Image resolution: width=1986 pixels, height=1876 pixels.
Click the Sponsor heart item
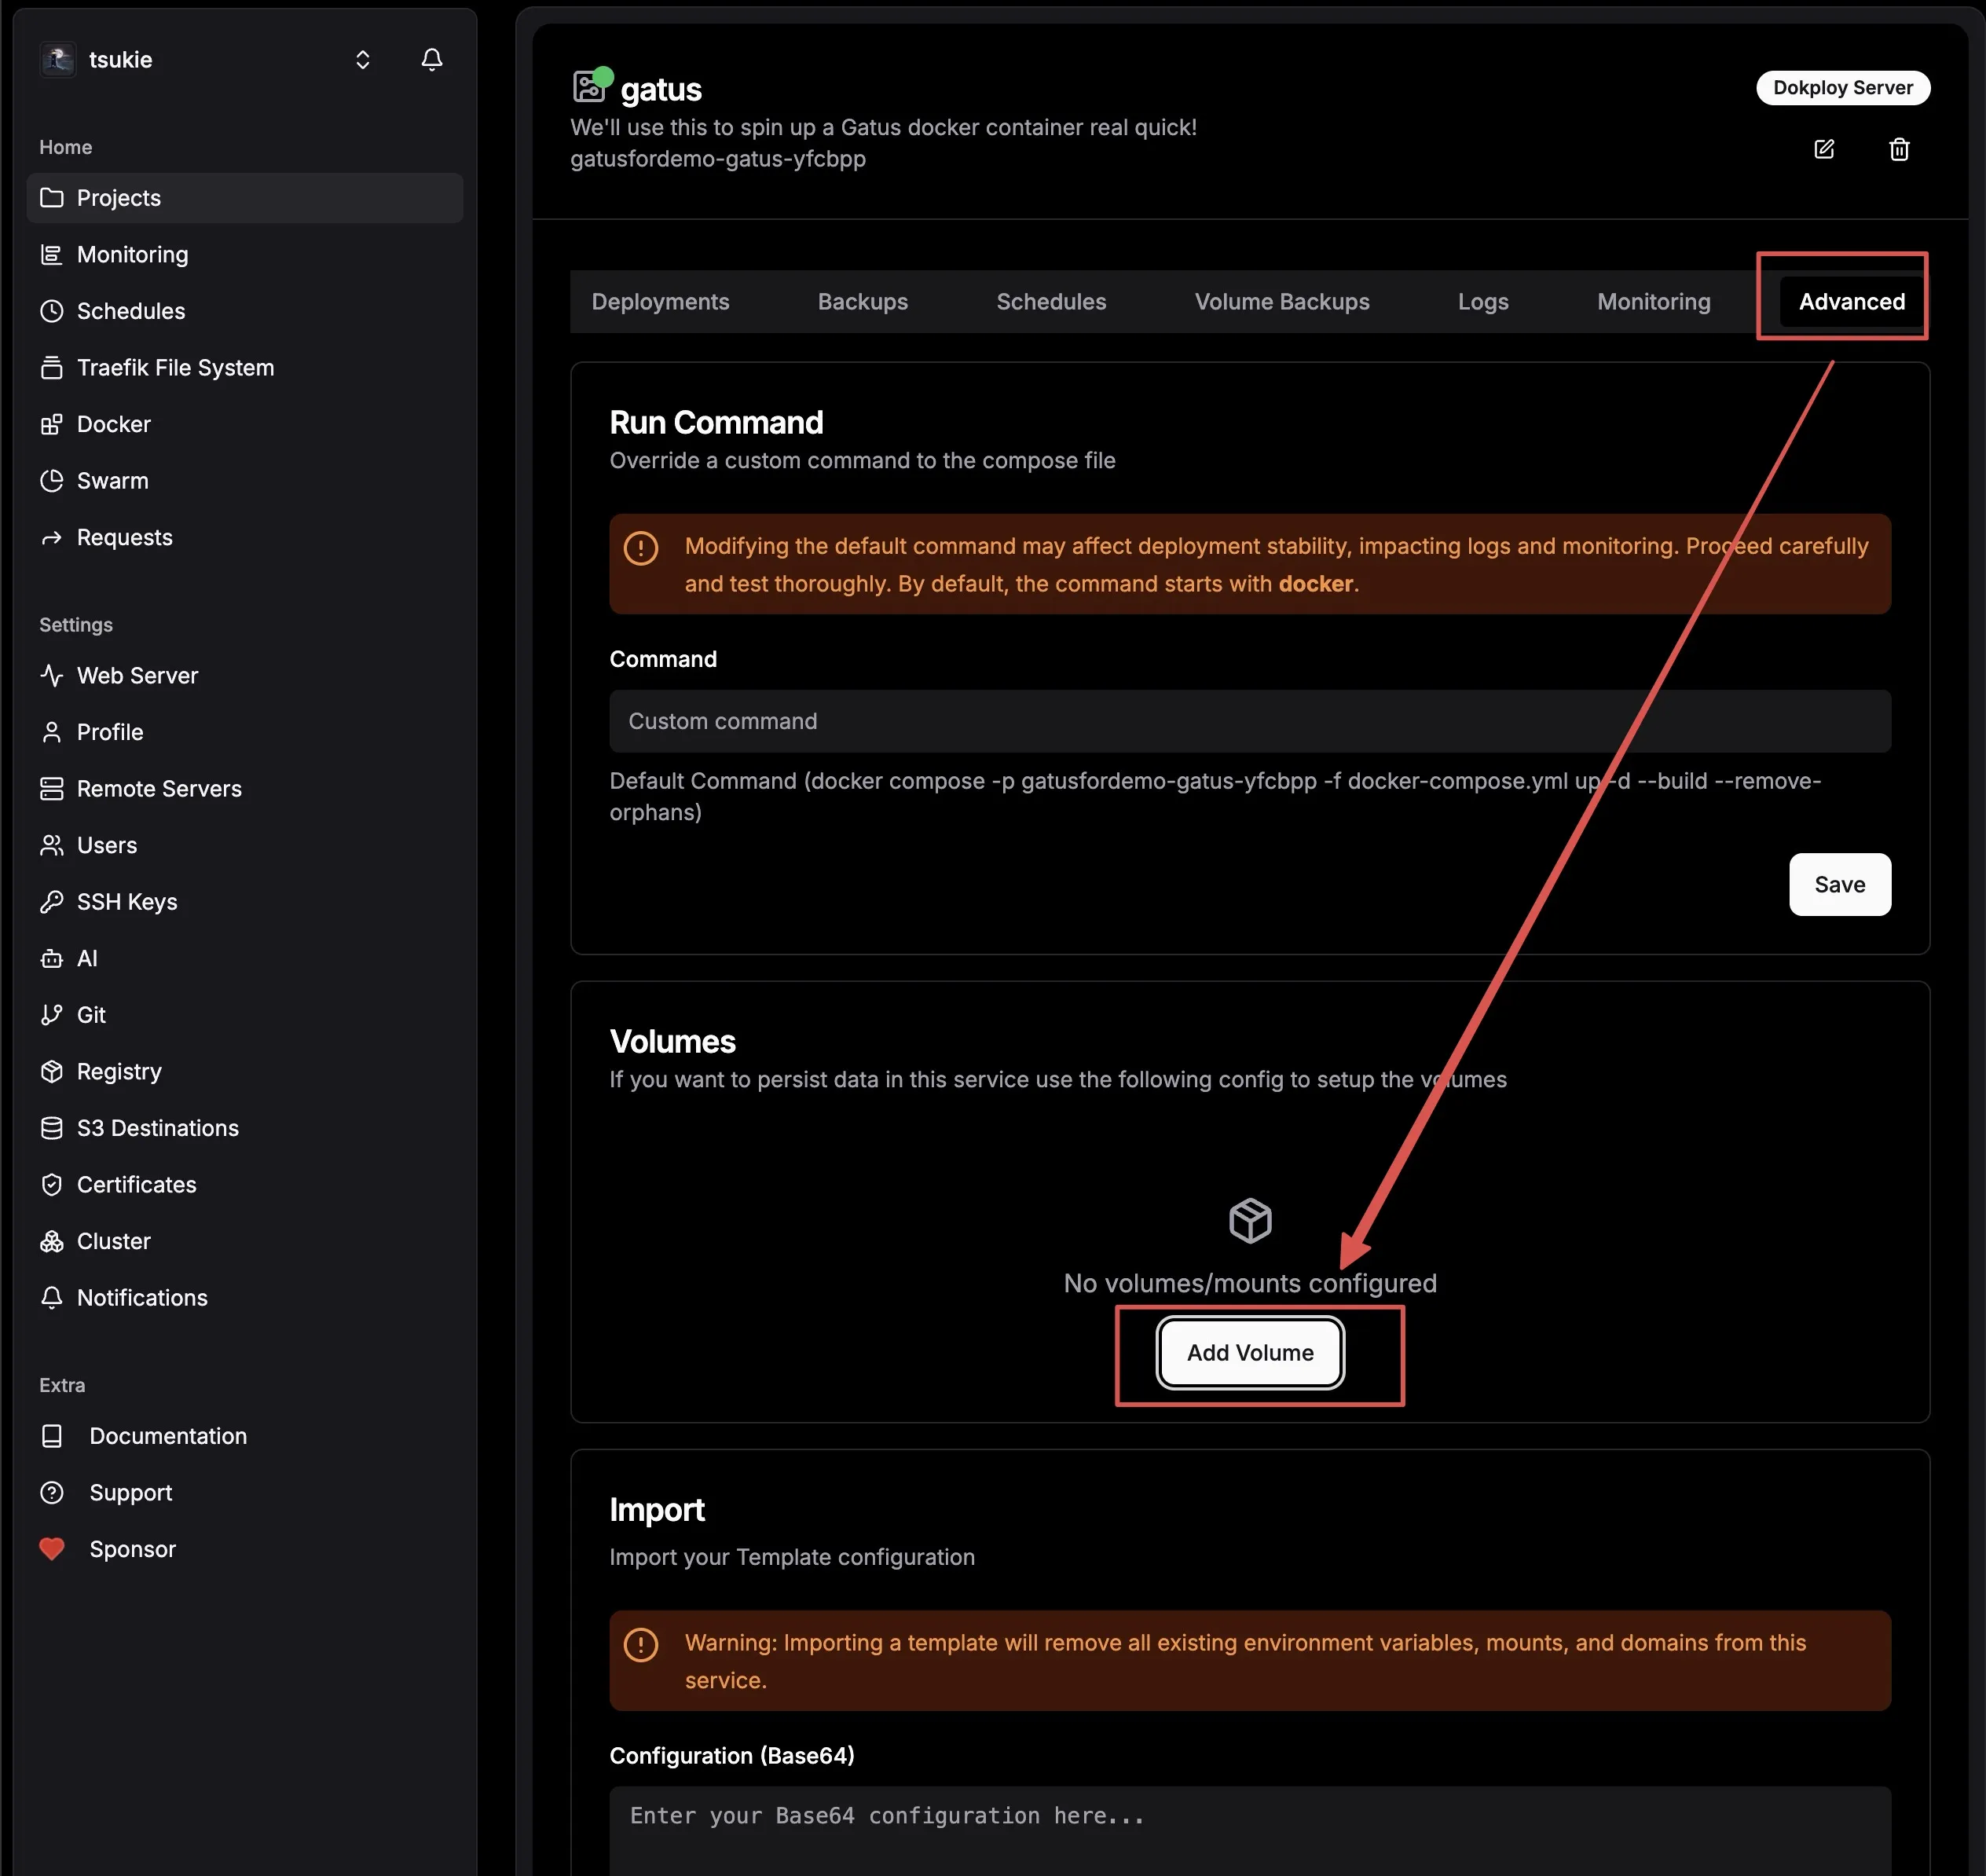click(x=132, y=1549)
